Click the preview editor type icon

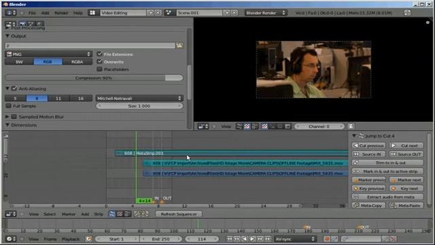[x=203, y=127]
